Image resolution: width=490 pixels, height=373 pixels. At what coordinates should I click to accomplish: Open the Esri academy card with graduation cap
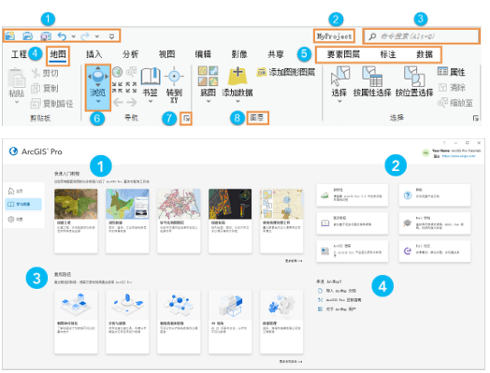[x=435, y=223]
